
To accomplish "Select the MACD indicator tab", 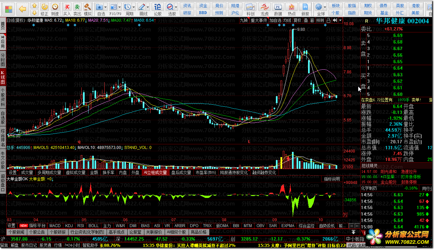I will pyautogui.click(x=55, y=226).
